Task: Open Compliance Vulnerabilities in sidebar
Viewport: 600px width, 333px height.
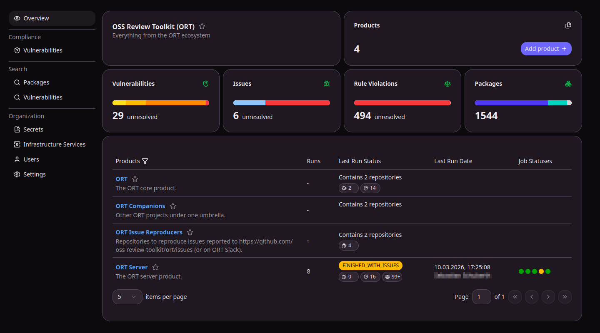Action: click(52, 50)
